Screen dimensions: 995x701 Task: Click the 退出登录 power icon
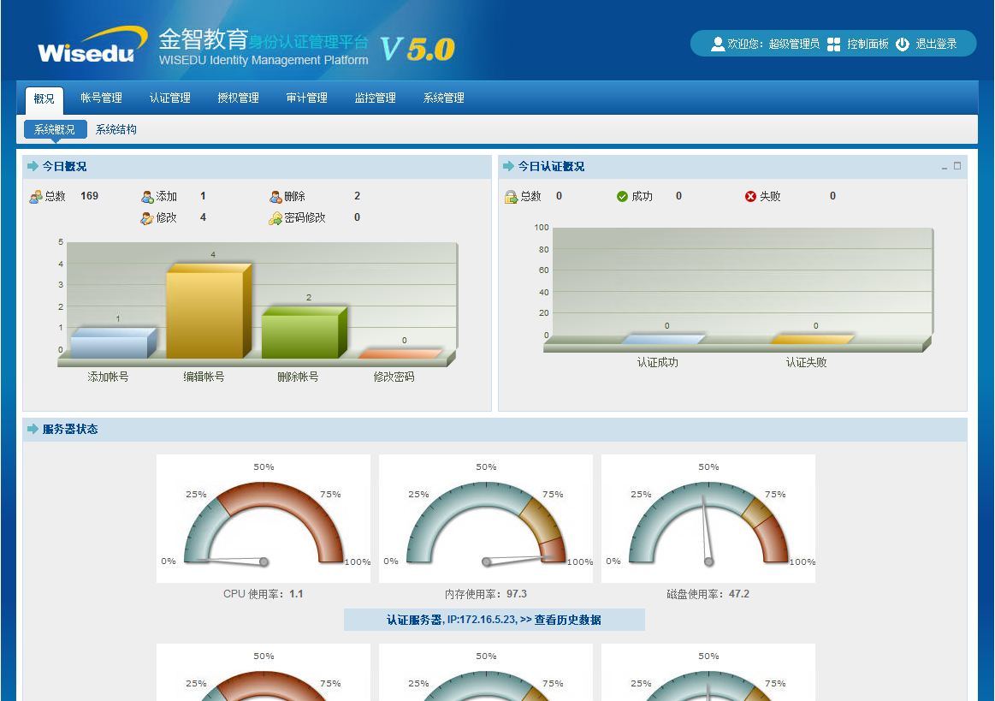(x=903, y=45)
